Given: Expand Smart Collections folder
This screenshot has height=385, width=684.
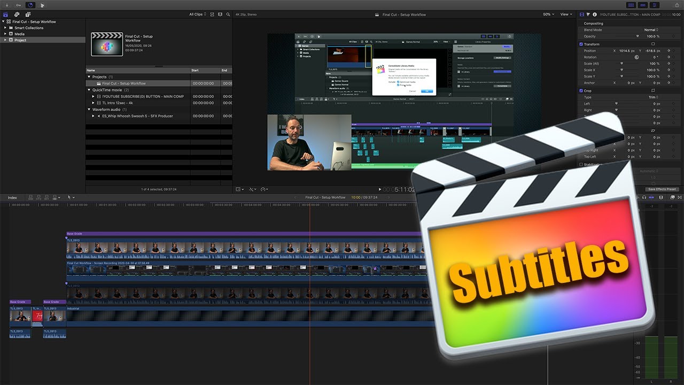Looking at the screenshot, I should pos(5,28).
